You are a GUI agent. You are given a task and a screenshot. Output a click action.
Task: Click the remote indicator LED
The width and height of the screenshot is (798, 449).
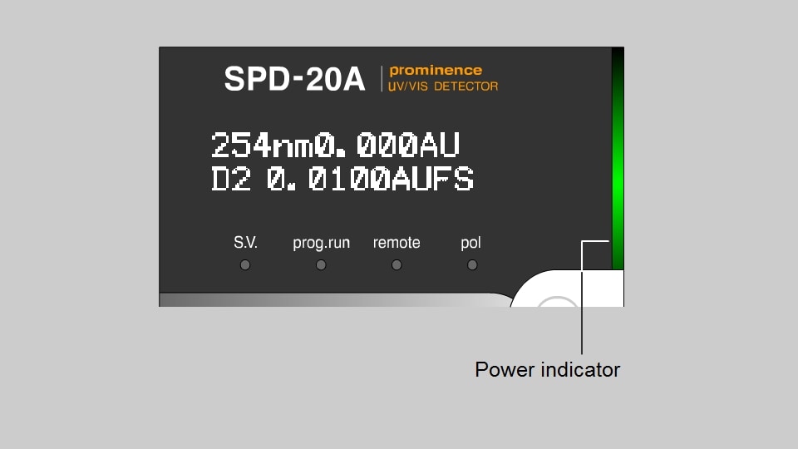[x=397, y=265]
